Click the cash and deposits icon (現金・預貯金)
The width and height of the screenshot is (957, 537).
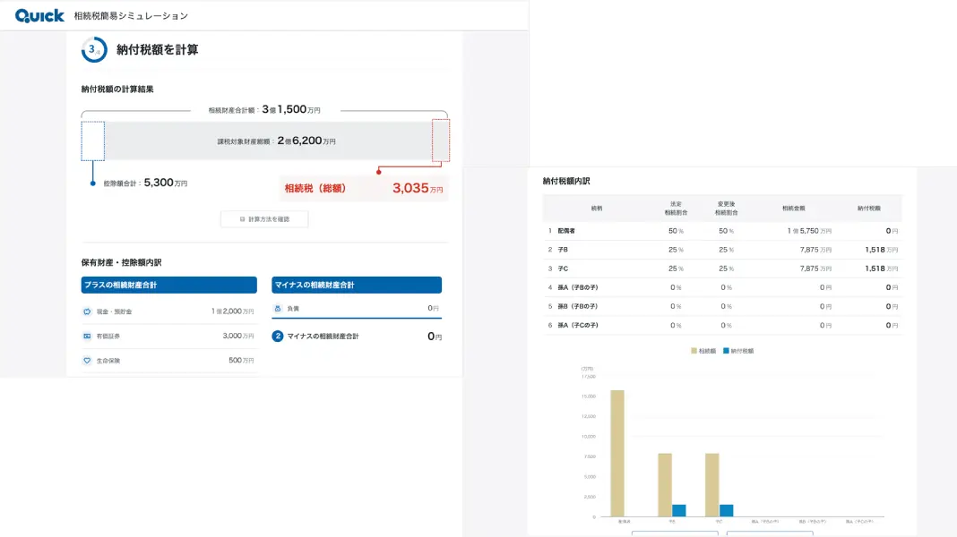click(87, 311)
